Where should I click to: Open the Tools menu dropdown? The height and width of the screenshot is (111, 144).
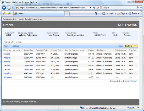134,14
